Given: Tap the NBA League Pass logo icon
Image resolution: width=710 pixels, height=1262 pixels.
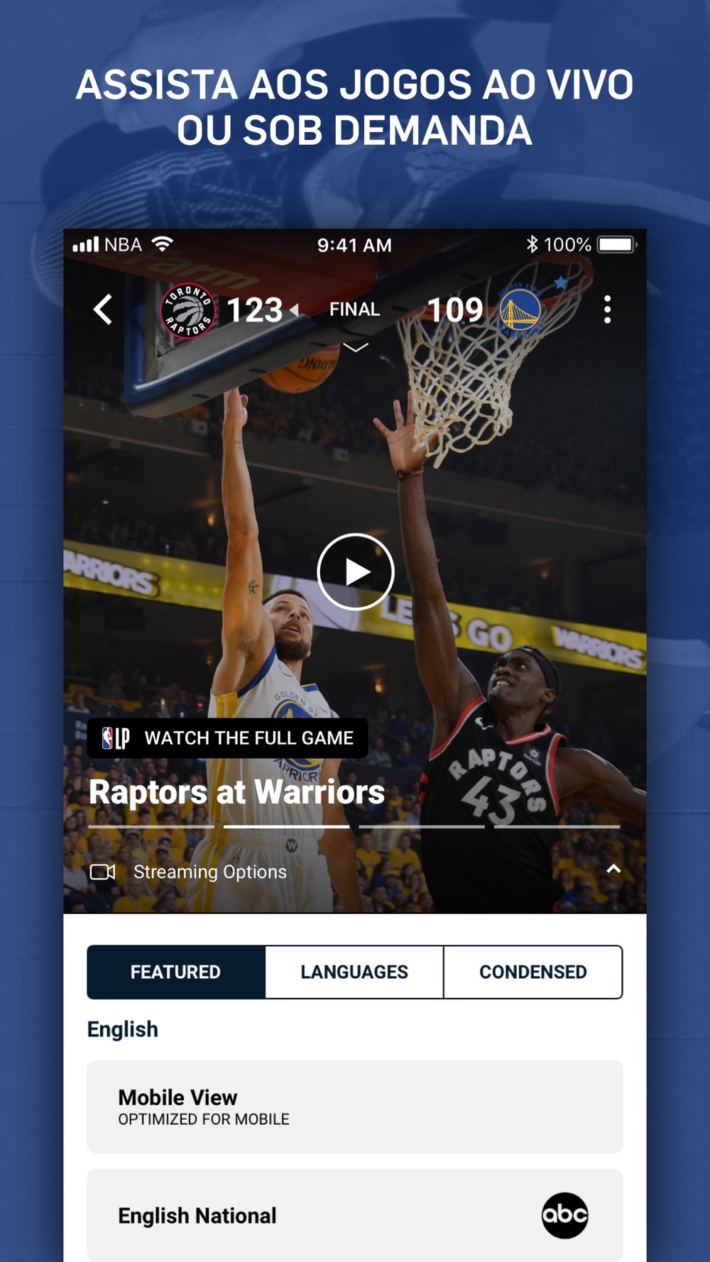Looking at the screenshot, I should (x=116, y=738).
